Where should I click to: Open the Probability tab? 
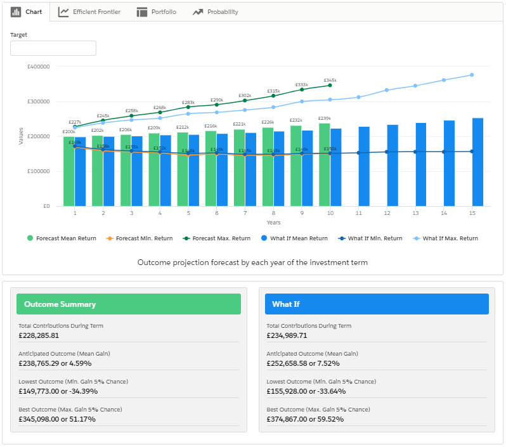pos(215,12)
